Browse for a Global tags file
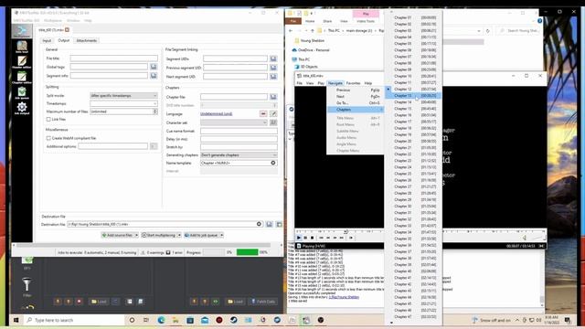Screen dimensions: 585x329 pos(154,67)
